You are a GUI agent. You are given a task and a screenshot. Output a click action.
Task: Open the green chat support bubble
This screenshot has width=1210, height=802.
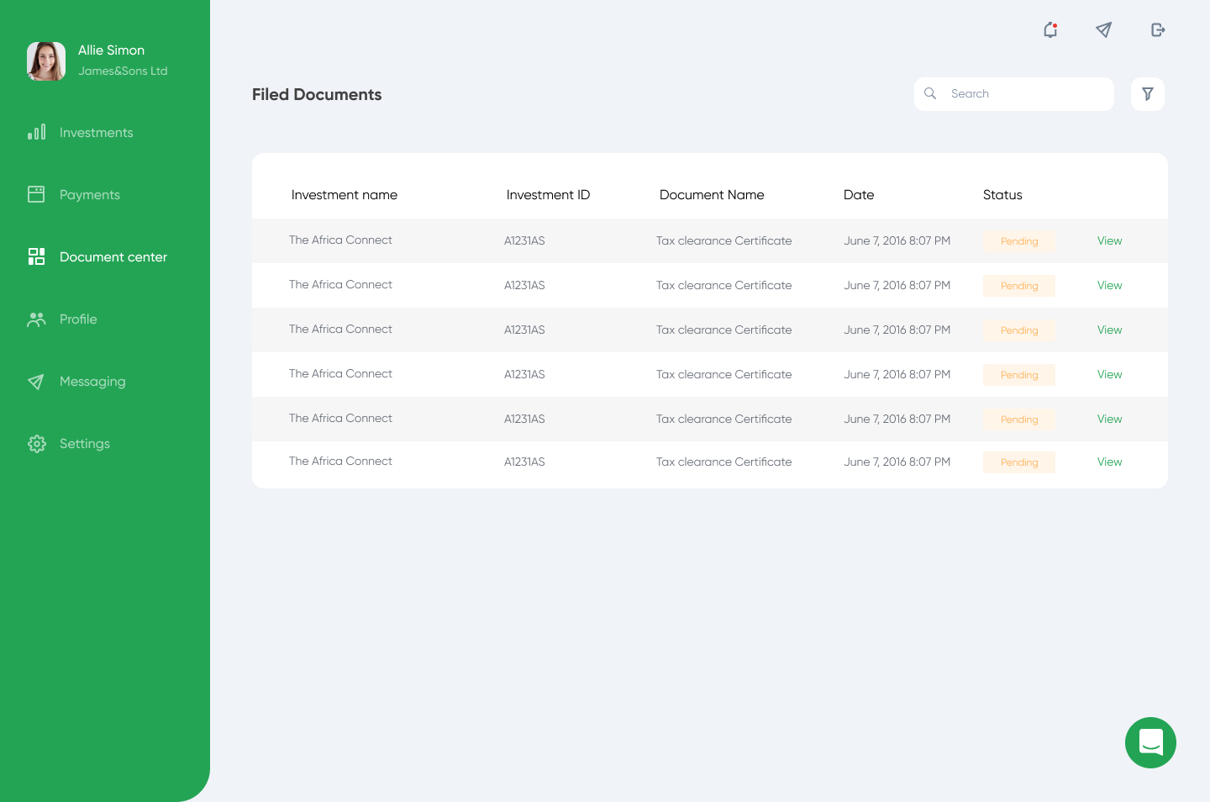pos(1150,742)
